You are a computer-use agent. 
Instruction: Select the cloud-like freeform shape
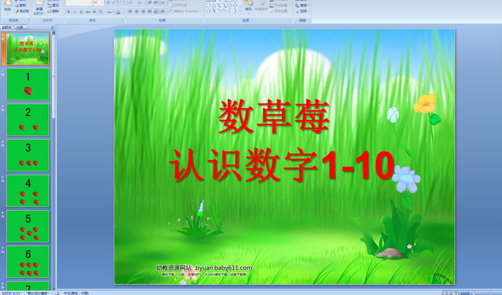pyautogui.click(x=208, y=11)
